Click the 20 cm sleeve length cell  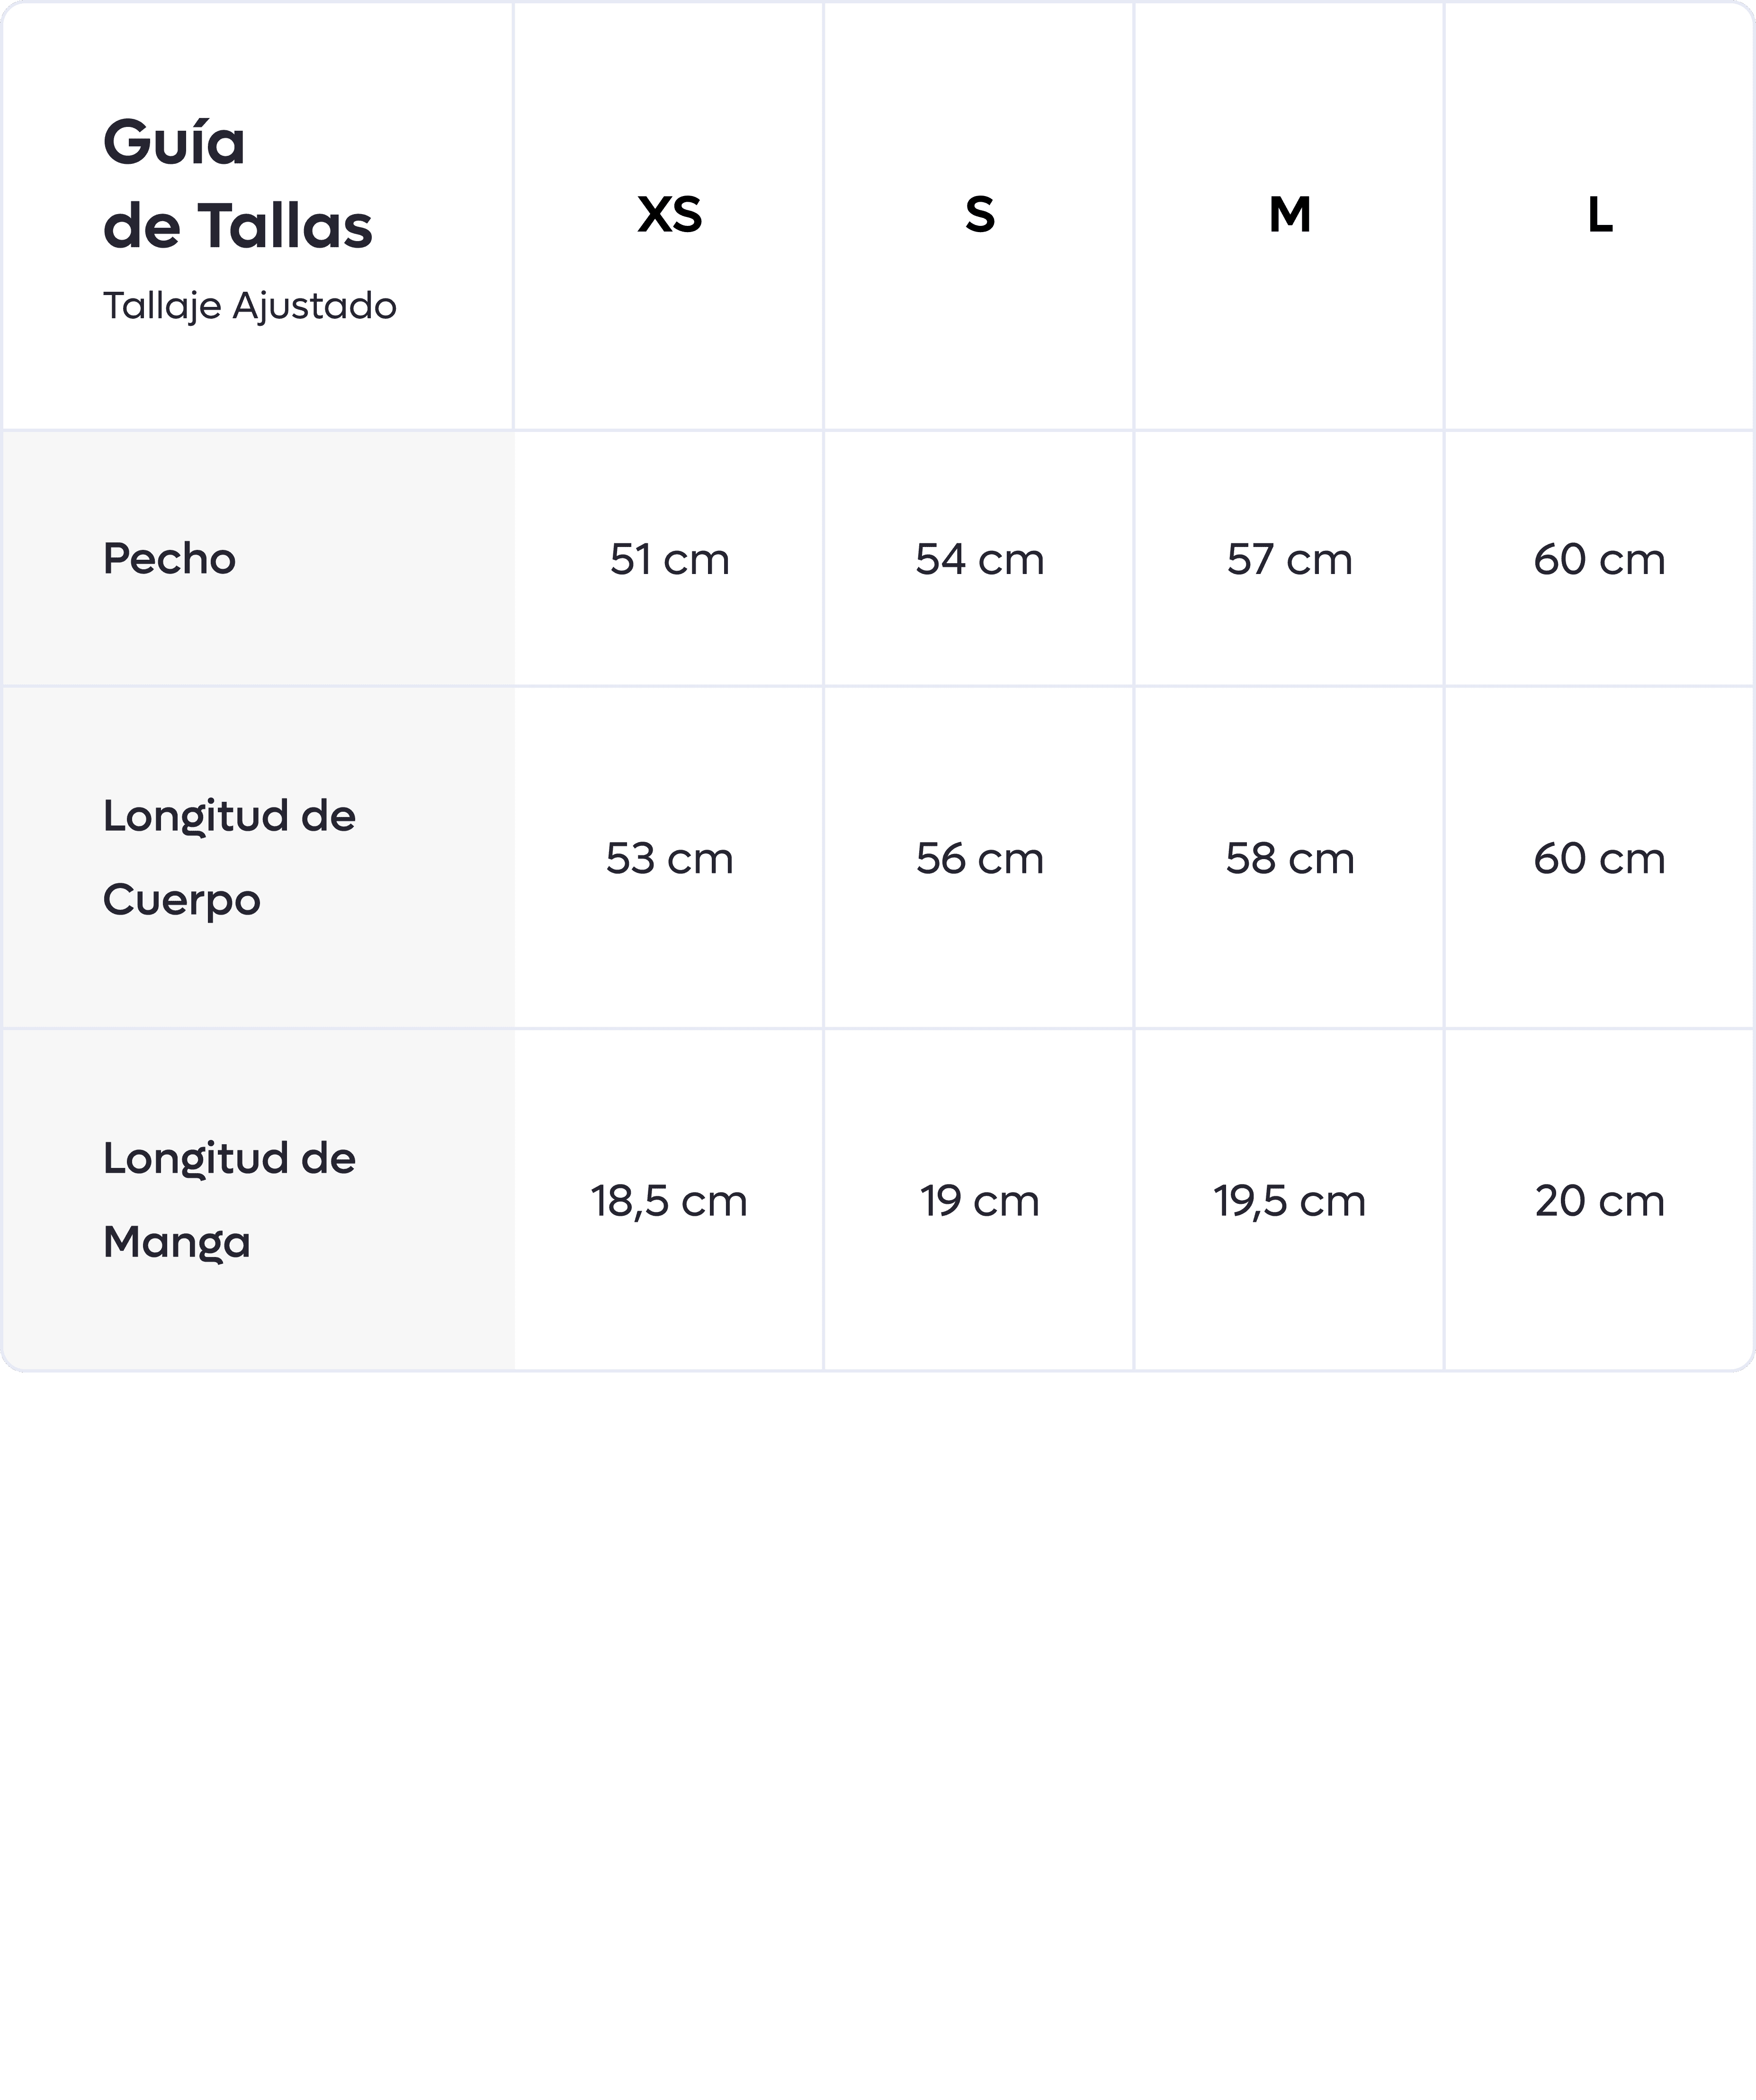pos(1599,1200)
